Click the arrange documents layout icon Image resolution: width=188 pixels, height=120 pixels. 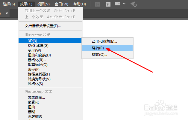coord(118,4)
